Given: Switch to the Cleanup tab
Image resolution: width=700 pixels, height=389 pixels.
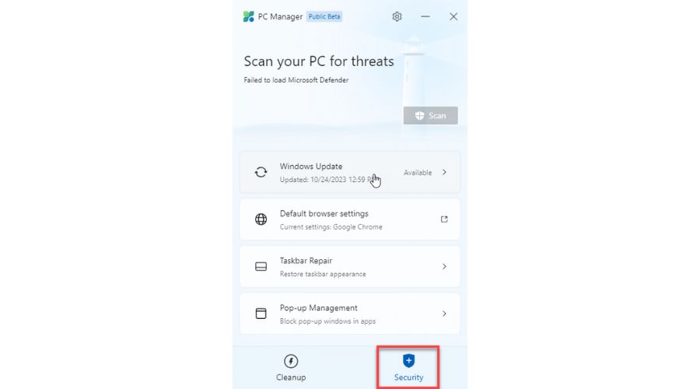Looking at the screenshot, I should [291, 367].
